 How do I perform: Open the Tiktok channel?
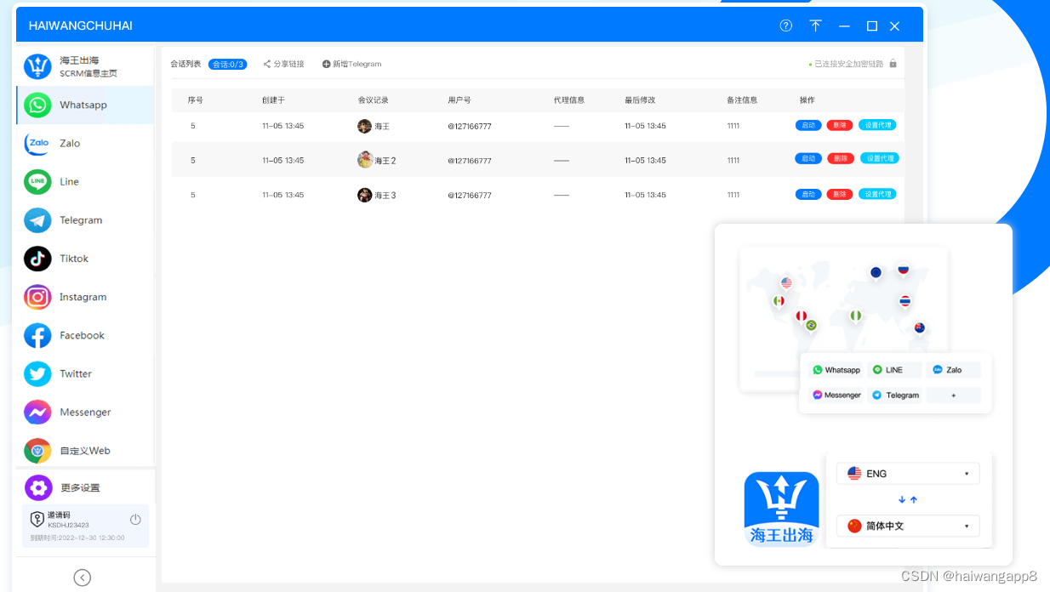(x=85, y=258)
